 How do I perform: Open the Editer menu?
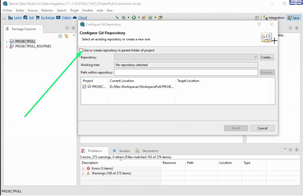(x=20, y=10)
